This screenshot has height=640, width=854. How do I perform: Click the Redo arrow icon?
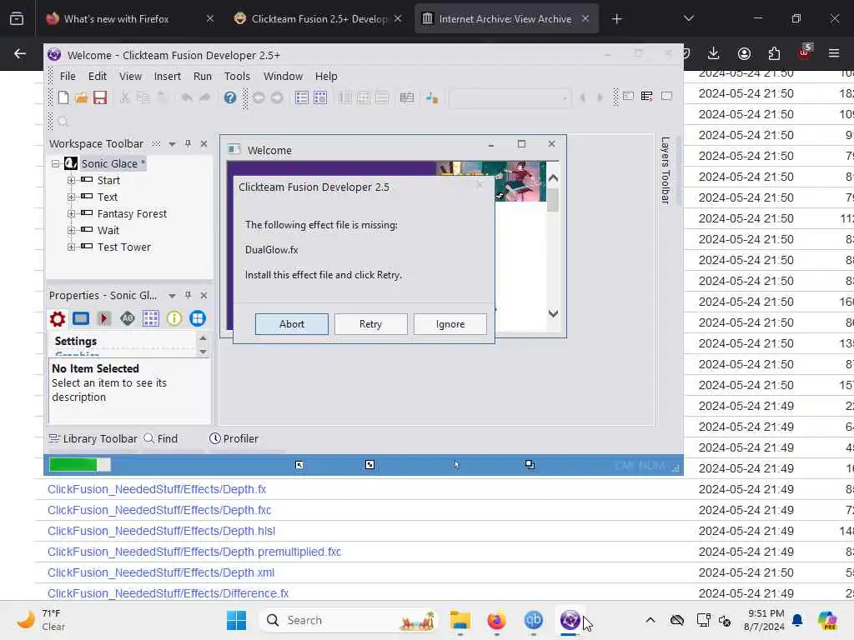pyautogui.click(x=205, y=97)
